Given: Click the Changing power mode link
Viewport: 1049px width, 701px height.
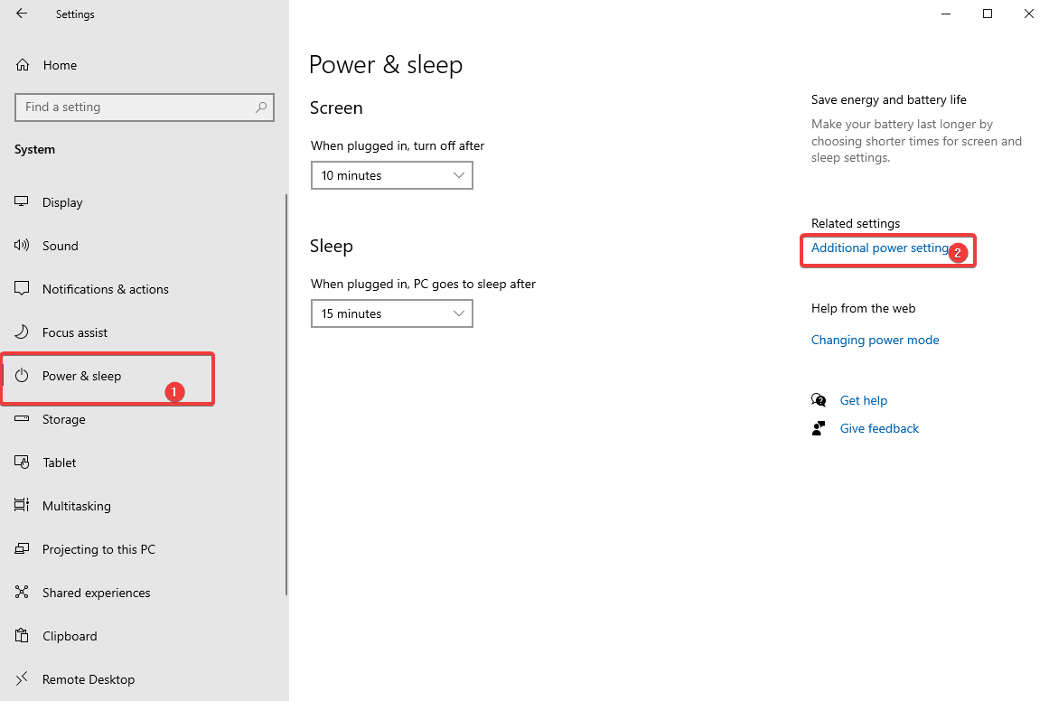Looking at the screenshot, I should click(x=875, y=340).
